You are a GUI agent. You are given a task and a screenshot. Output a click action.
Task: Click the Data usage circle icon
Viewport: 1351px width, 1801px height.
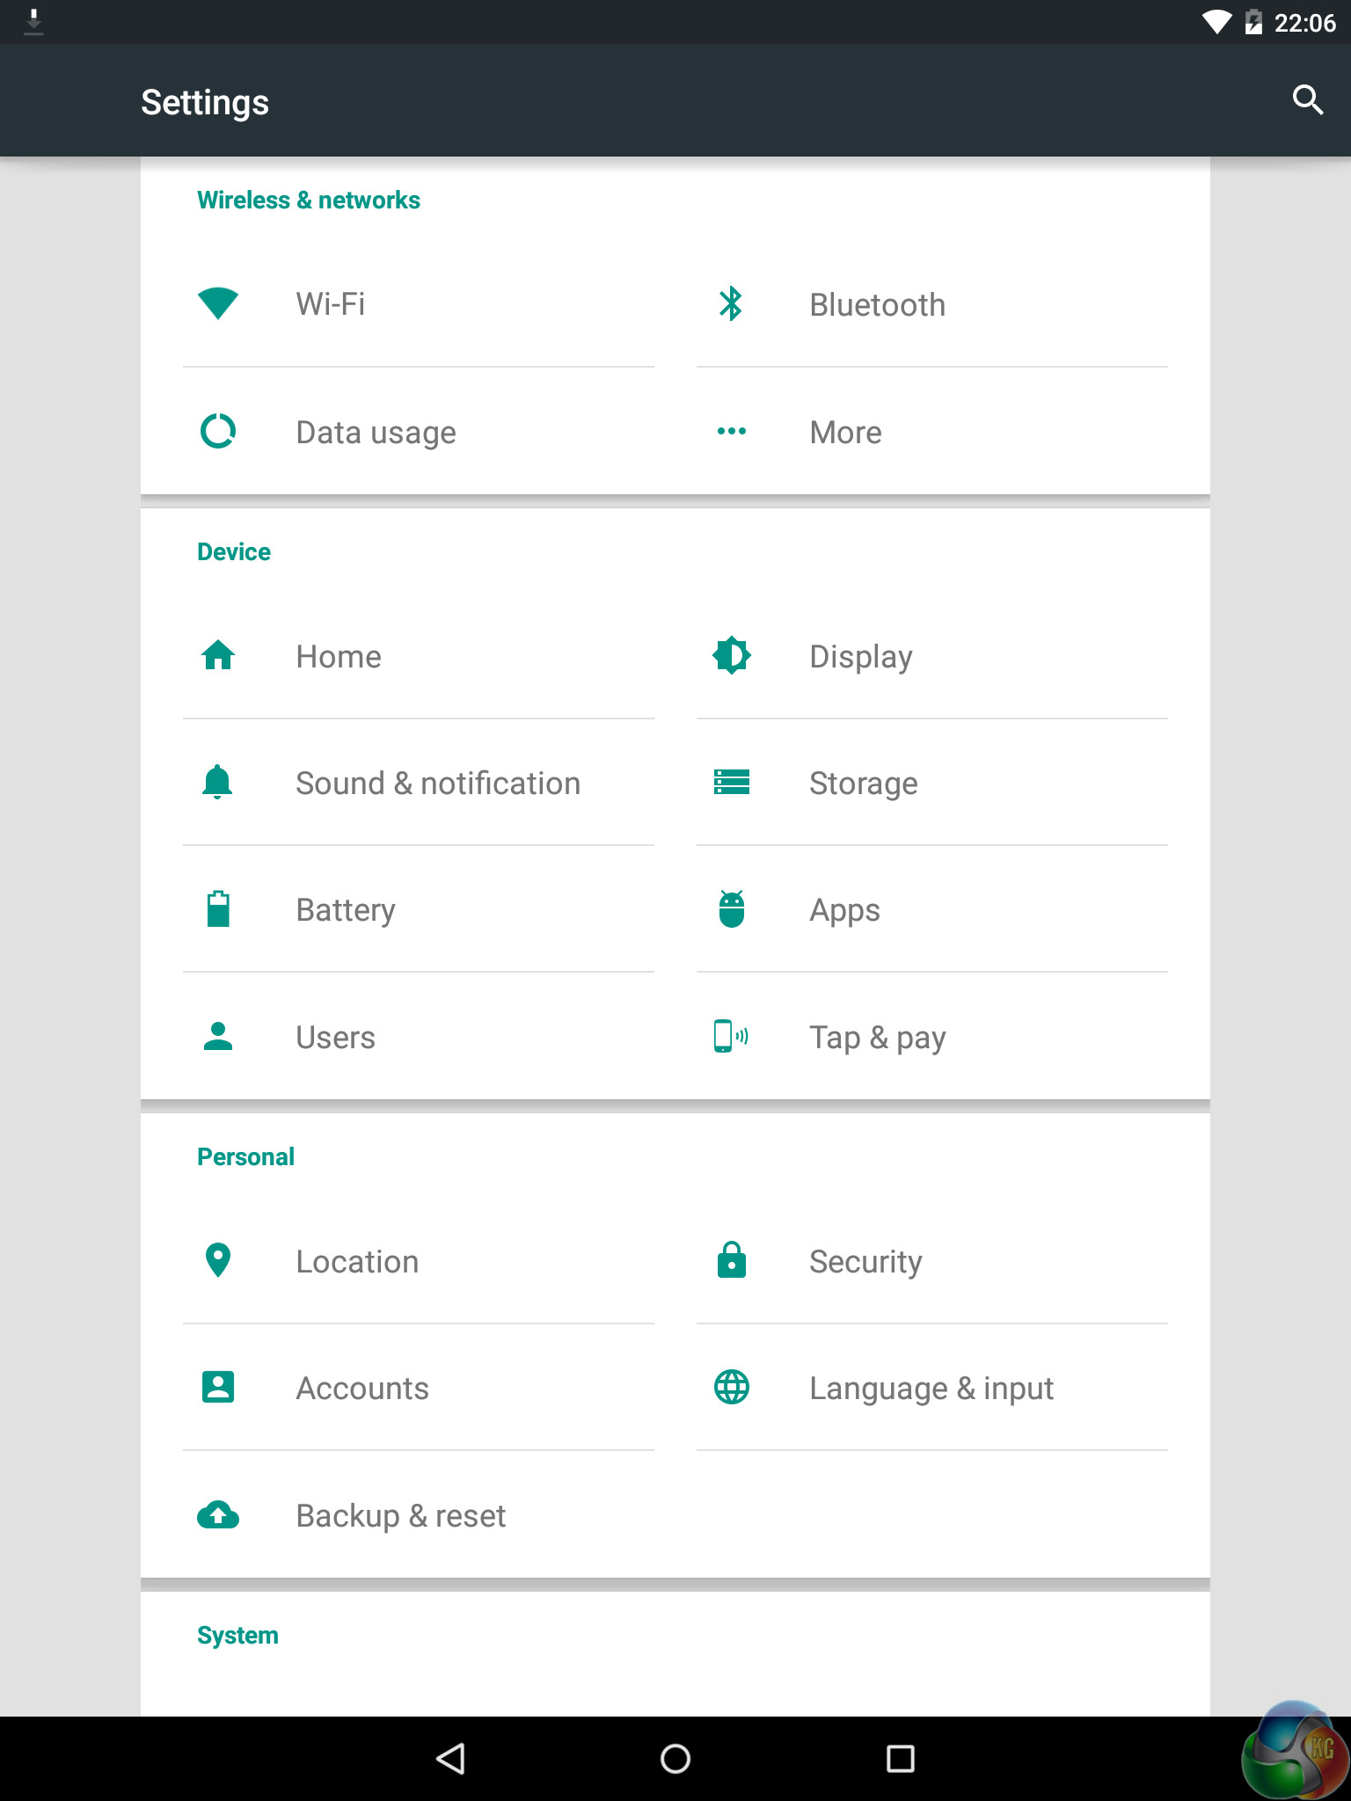tap(218, 432)
